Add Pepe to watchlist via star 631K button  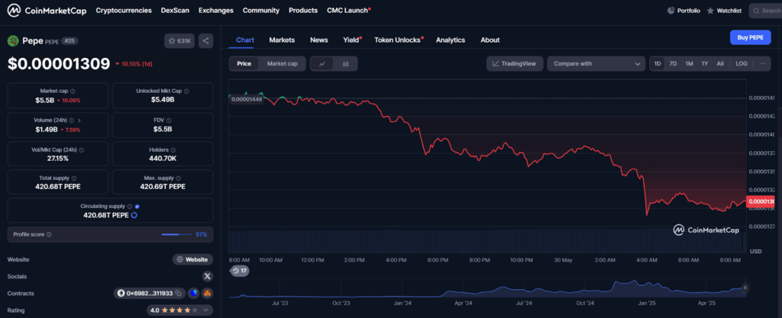coord(179,41)
